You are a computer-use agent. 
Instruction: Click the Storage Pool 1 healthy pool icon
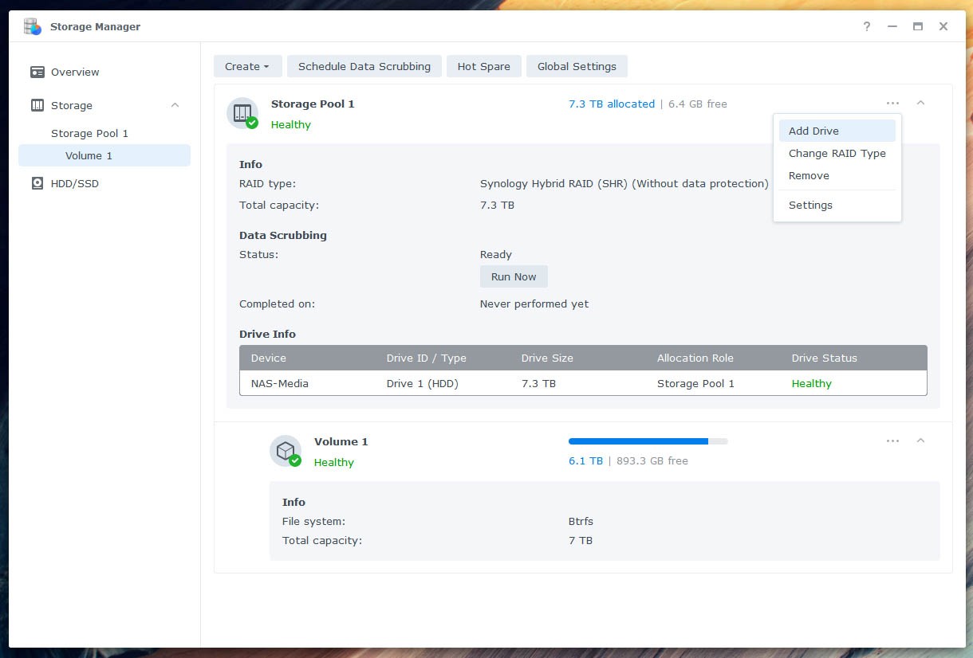click(x=242, y=113)
